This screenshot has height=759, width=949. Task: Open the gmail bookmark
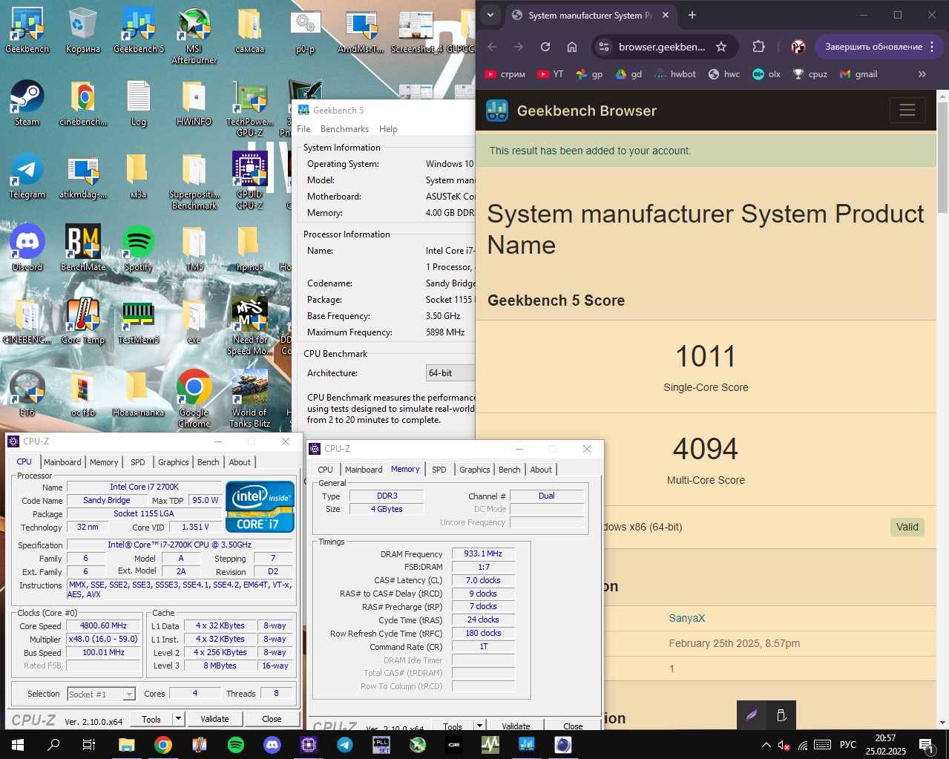click(x=858, y=74)
